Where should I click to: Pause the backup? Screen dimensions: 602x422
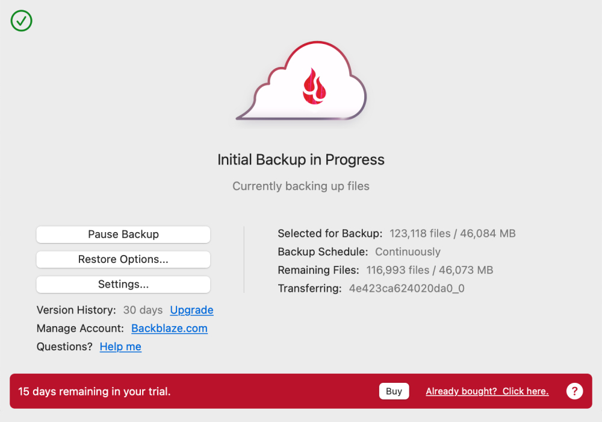(123, 235)
